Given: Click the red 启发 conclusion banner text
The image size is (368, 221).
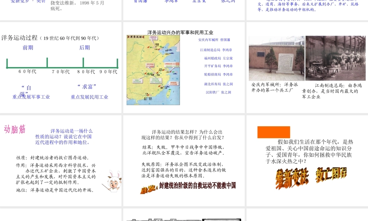Looking at the screenshot, I should (188, 186).
